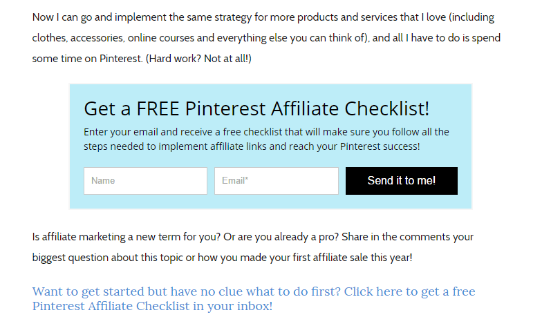Click the '(Hard work? Not at all!)' text
This screenshot has width=551, height=326.
(x=198, y=59)
